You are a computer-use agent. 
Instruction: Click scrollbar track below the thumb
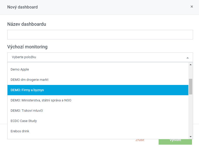click(190, 114)
